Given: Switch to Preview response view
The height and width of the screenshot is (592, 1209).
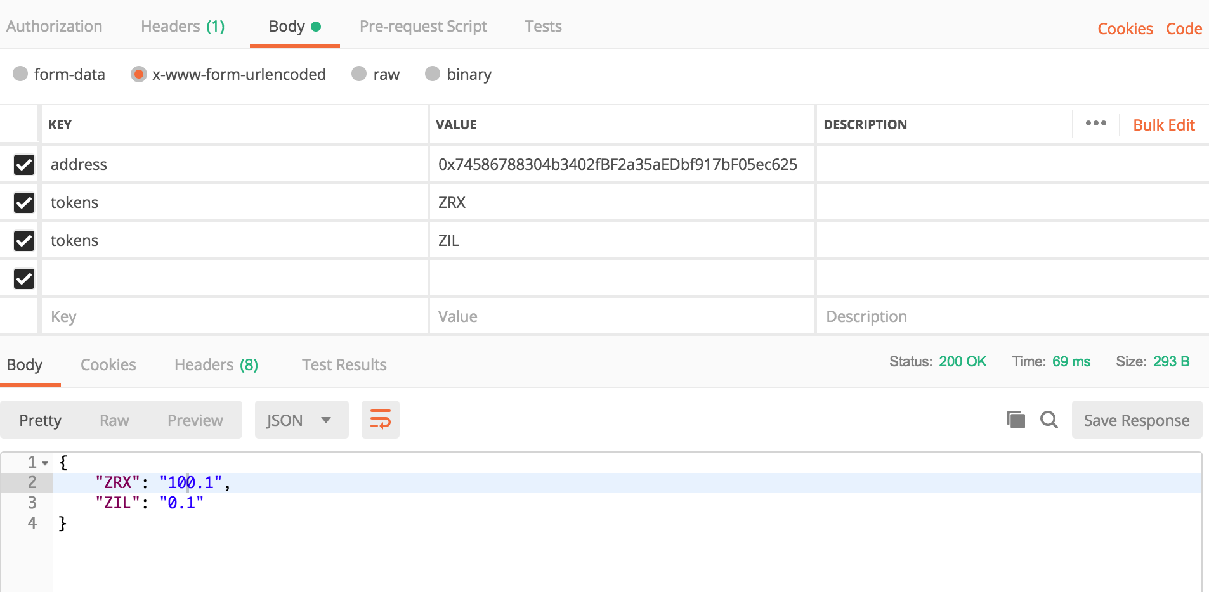Looking at the screenshot, I should 194,420.
